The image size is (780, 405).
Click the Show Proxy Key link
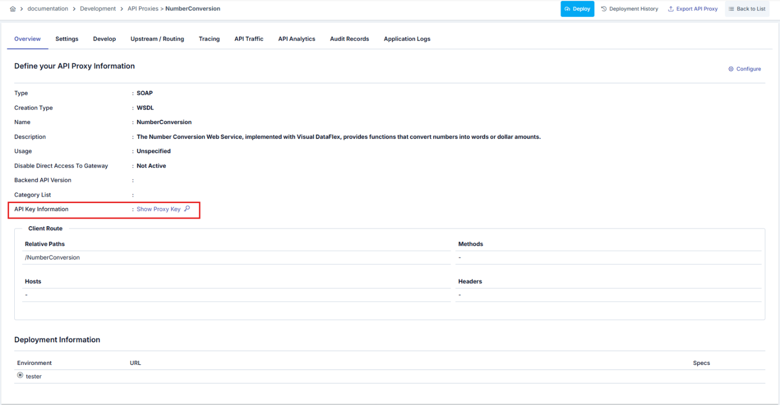point(158,209)
